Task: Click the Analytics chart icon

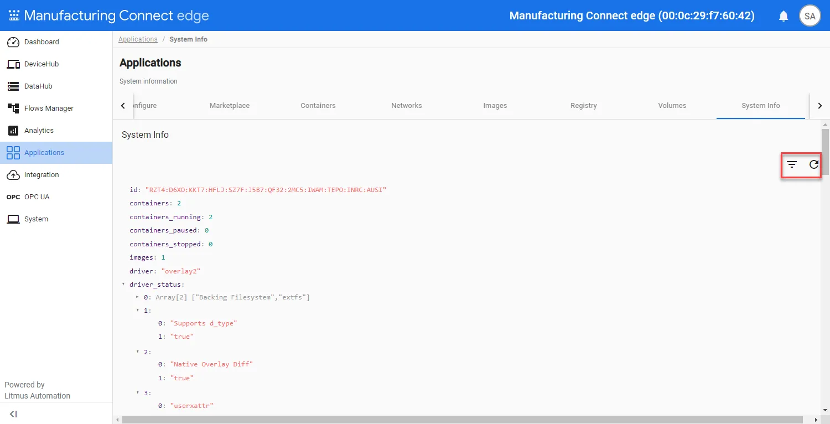Action: tap(13, 131)
